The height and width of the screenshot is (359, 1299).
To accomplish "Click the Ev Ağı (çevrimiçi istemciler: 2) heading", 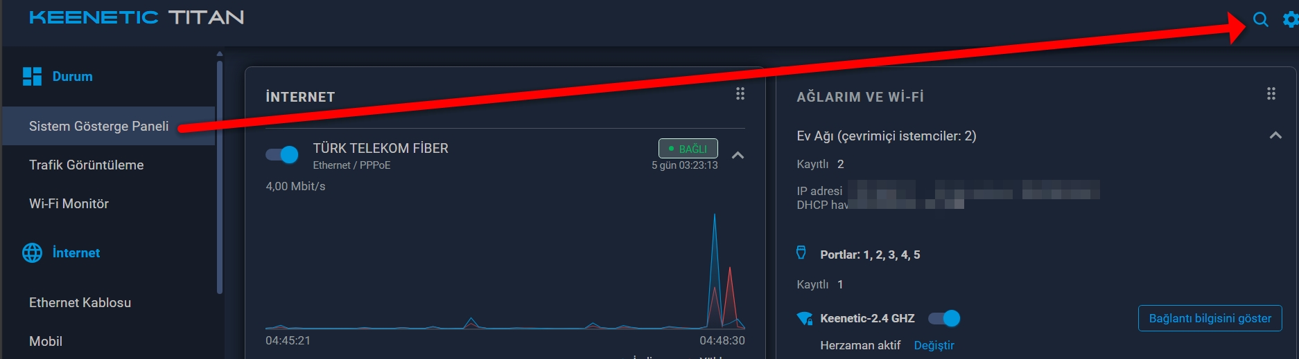I will pyautogui.click(x=887, y=136).
